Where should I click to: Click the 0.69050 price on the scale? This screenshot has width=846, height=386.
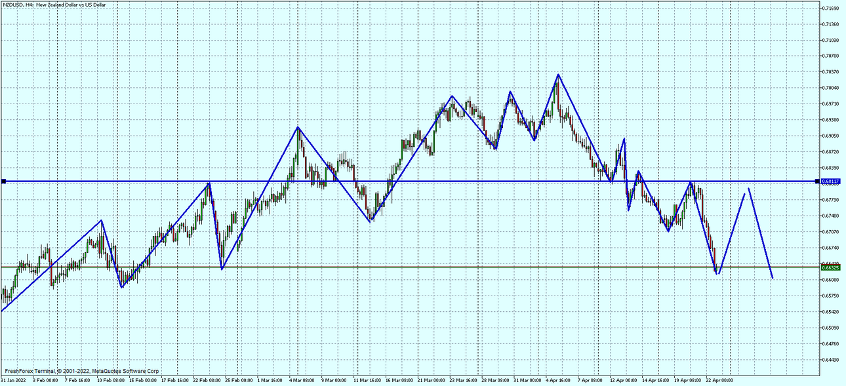tap(832, 136)
